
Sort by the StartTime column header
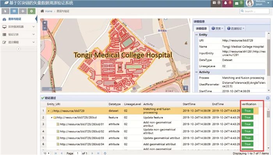point(189,104)
